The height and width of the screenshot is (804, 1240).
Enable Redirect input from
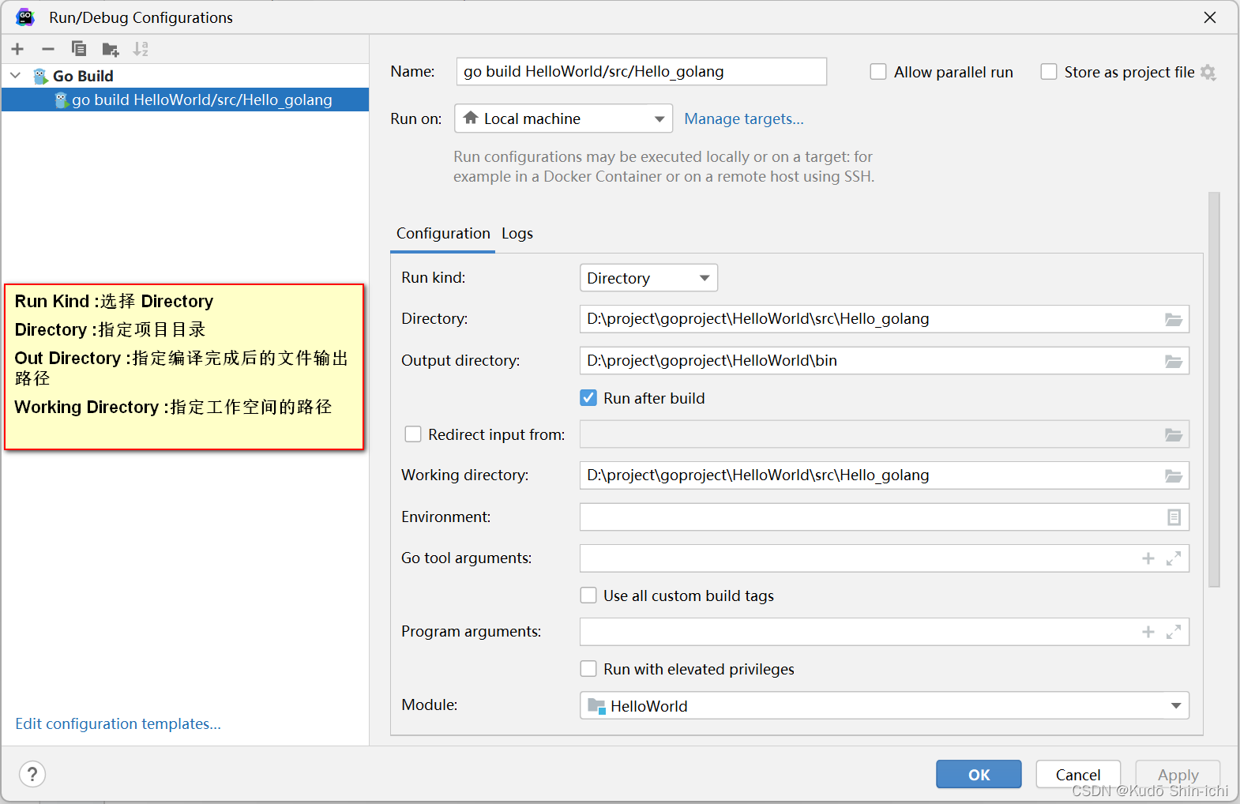(x=413, y=434)
